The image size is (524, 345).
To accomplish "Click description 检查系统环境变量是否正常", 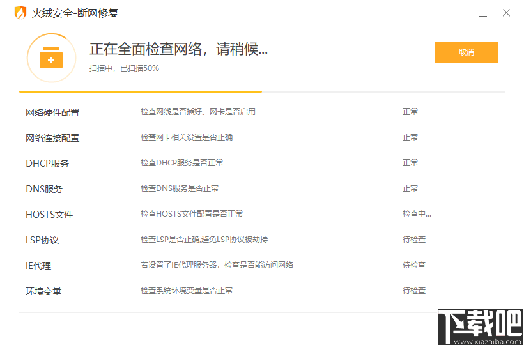I will (x=187, y=291).
